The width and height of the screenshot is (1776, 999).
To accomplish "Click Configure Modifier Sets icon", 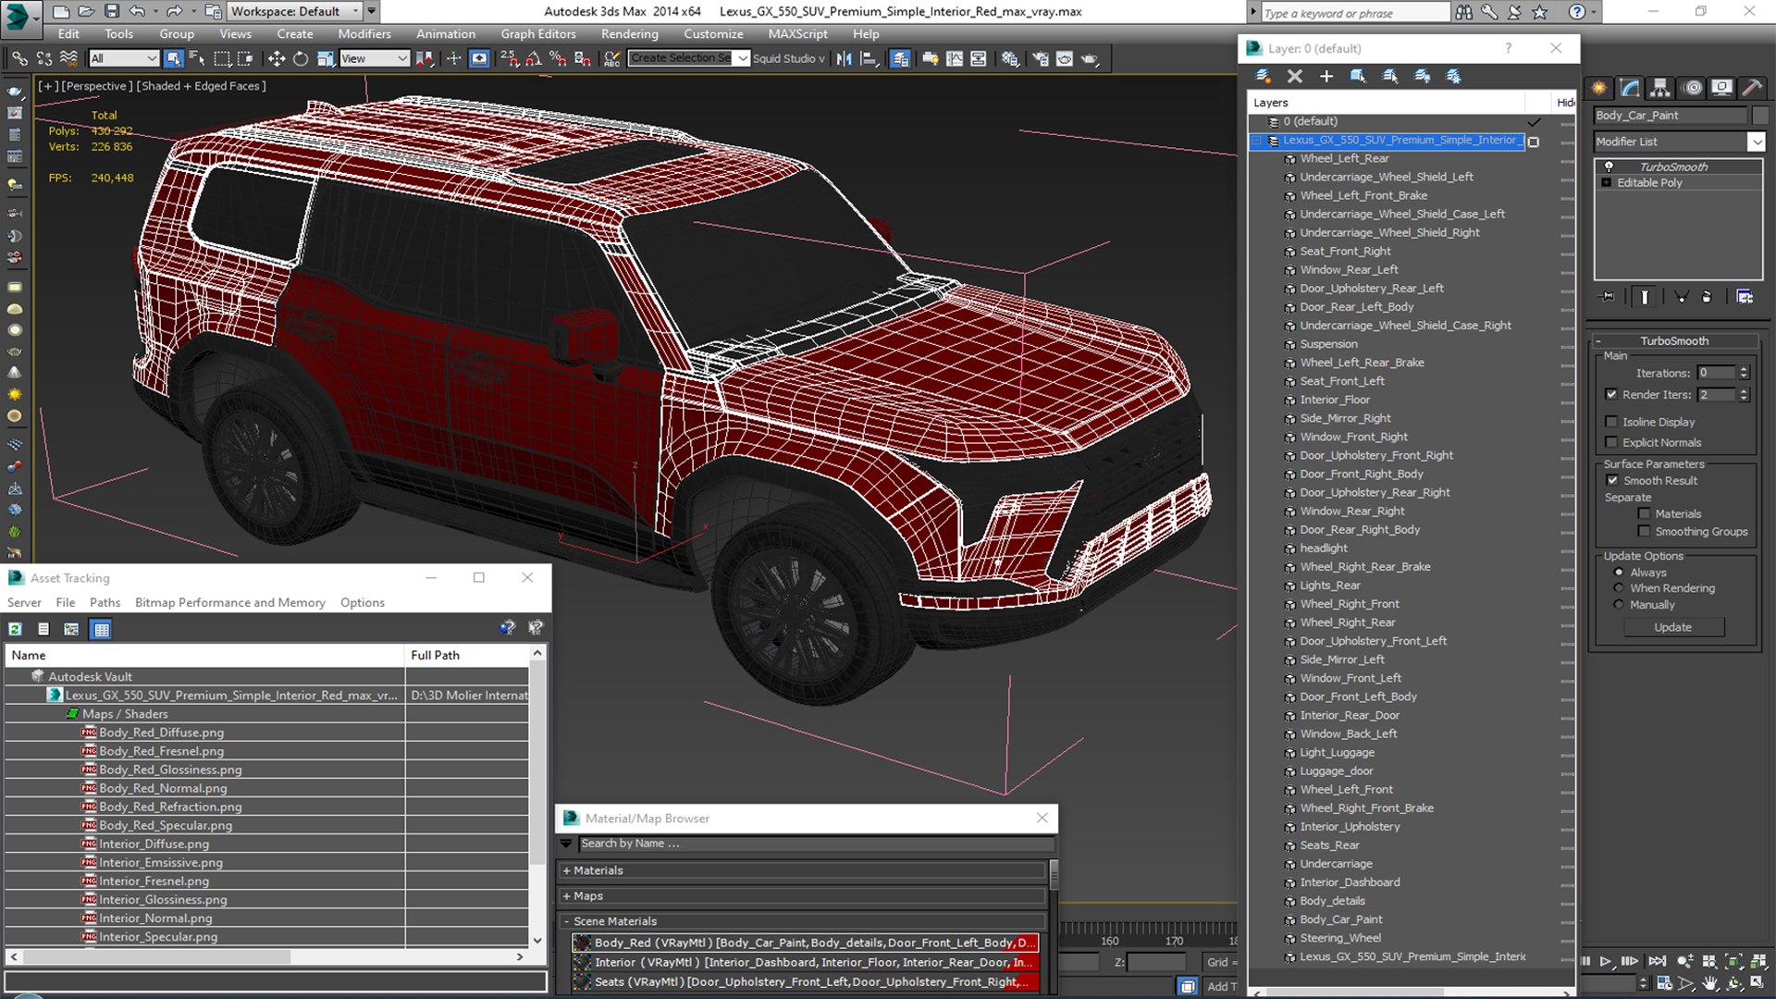I will click(1745, 297).
